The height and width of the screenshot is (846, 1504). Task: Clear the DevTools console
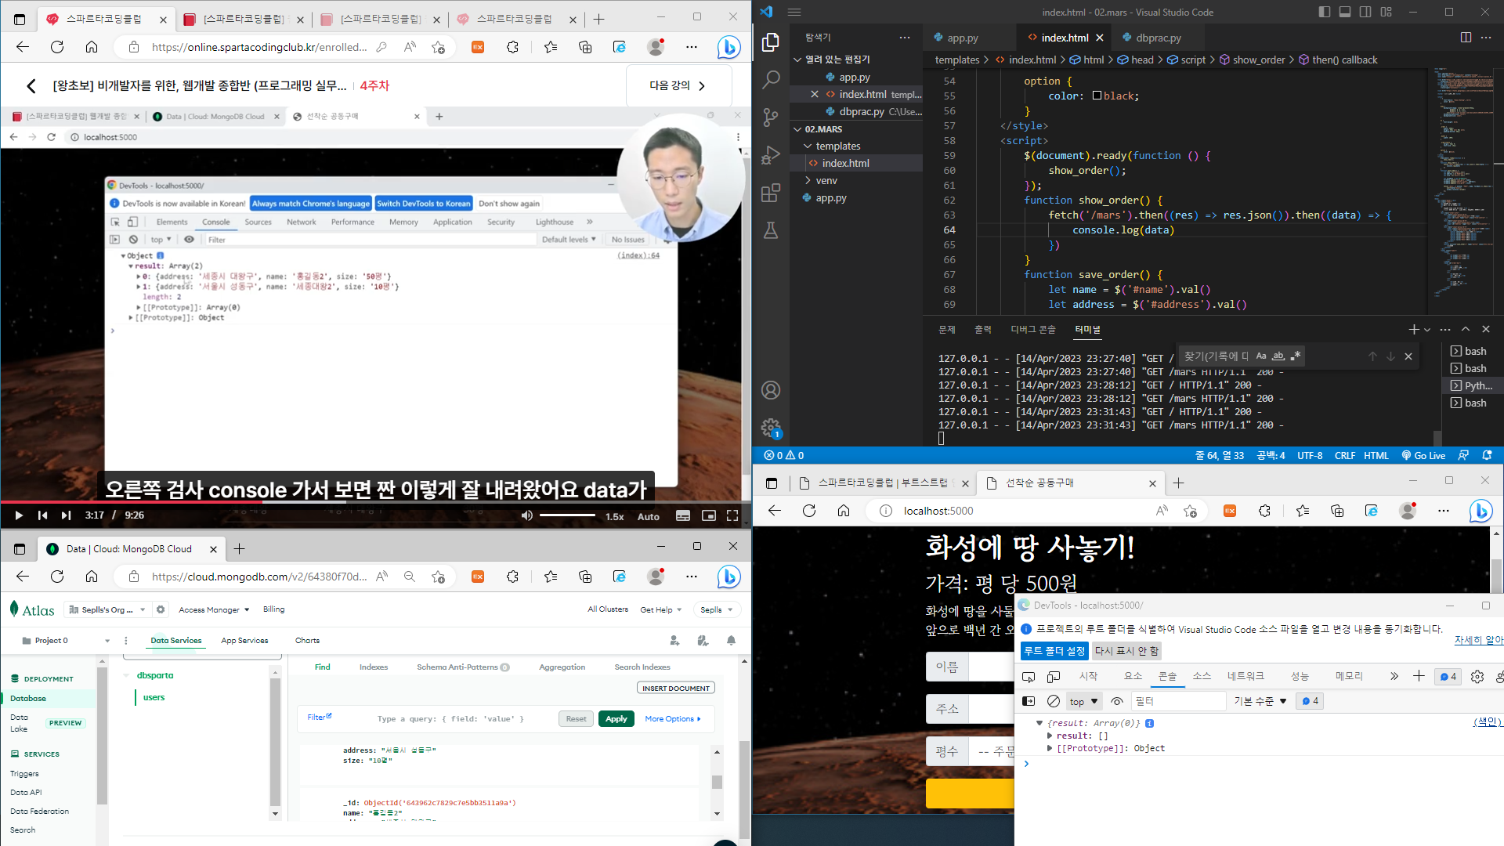1054,701
